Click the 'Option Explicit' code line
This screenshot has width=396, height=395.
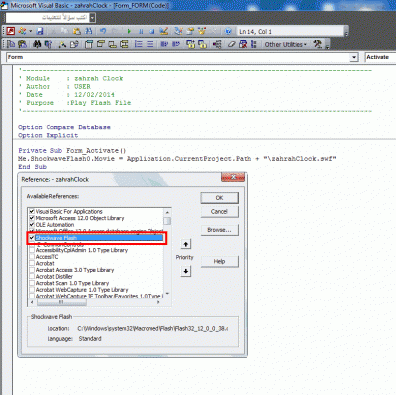[x=48, y=135]
